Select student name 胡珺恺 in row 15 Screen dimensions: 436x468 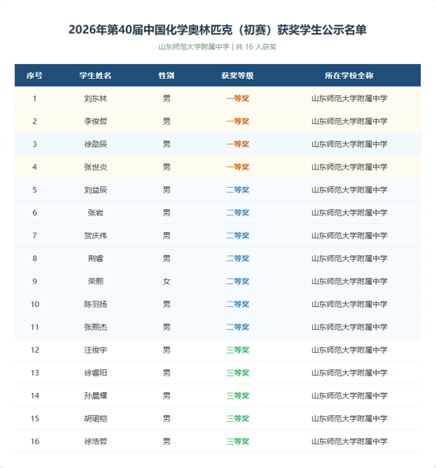point(95,418)
